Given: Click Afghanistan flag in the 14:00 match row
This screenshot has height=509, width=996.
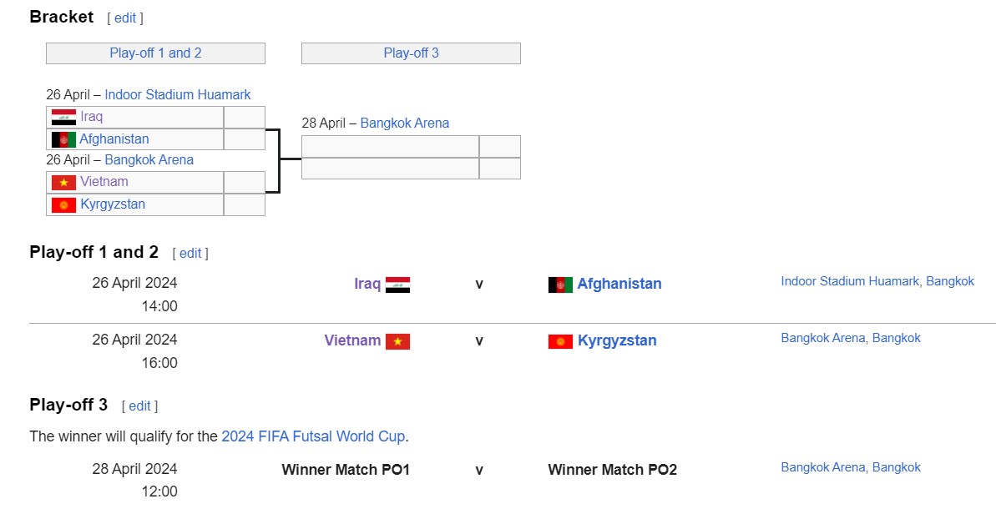Looking at the screenshot, I should (x=560, y=285).
